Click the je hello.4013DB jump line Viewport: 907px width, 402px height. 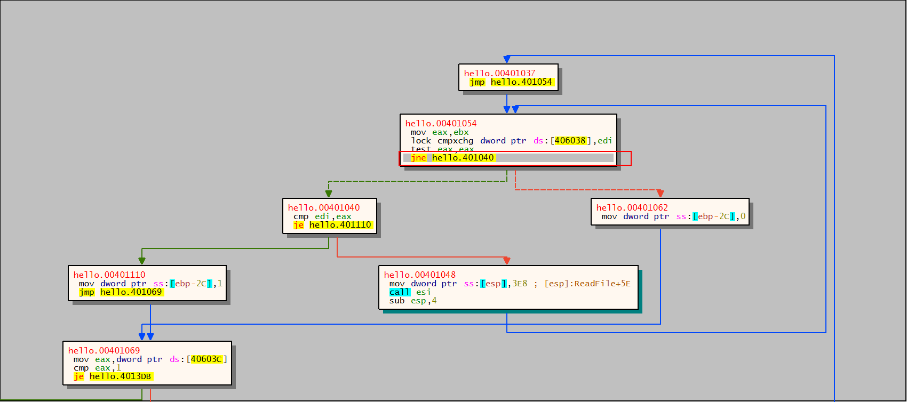tap(113, 376)
